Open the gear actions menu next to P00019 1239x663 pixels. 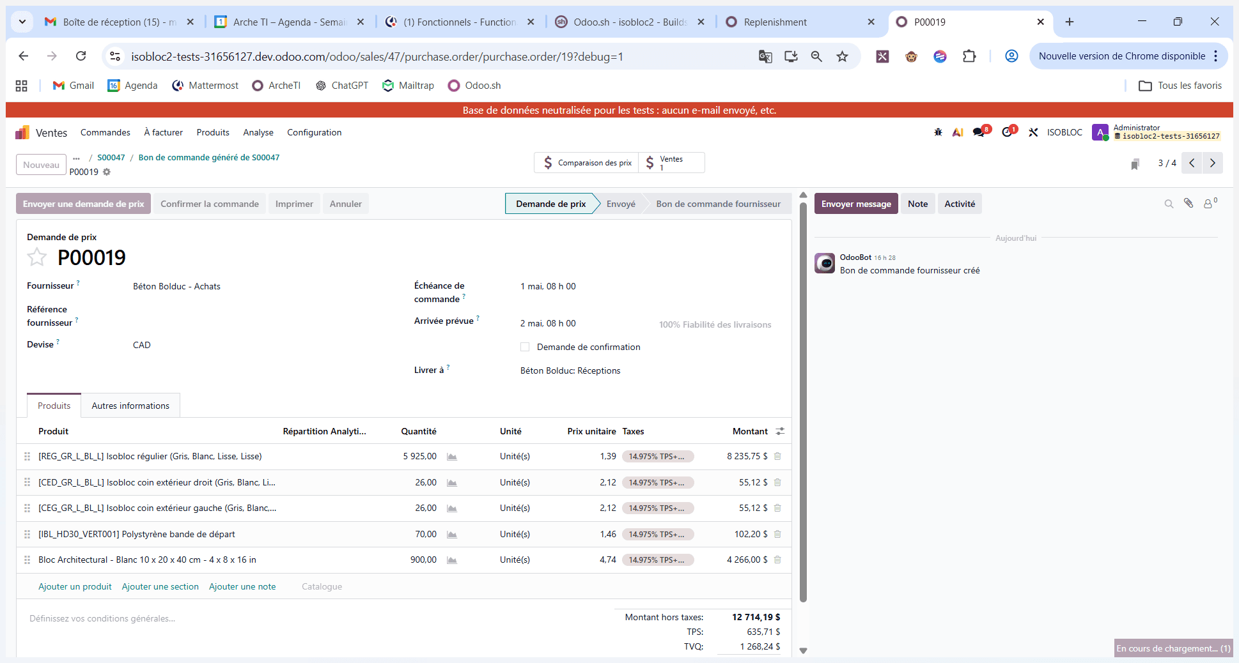click(107, 172)
